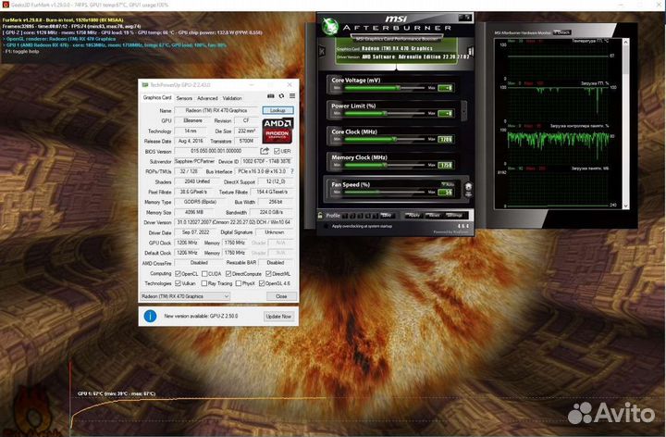666x437 pixels.
Task: Expand the Power Limit side expander arrow
Action: tap(463, 110)
